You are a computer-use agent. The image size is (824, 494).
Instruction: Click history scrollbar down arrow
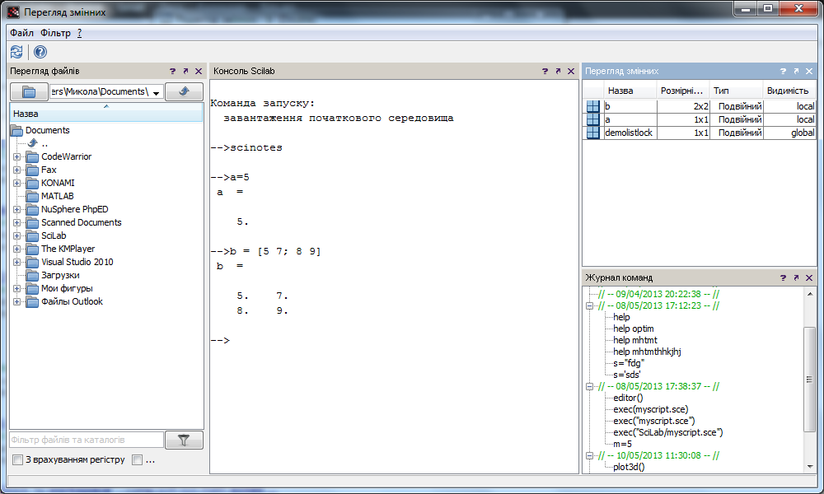[x=809, y=466]
